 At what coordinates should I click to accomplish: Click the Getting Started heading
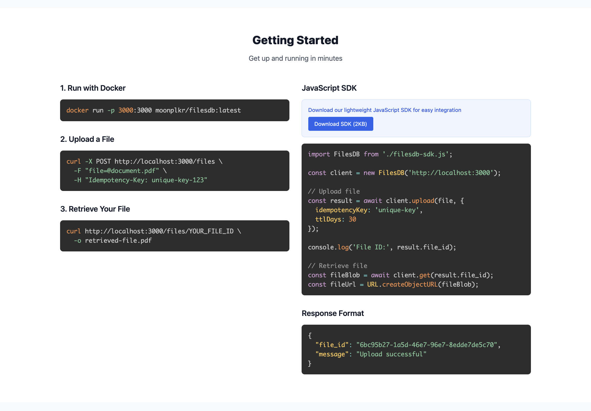point(295,40)
